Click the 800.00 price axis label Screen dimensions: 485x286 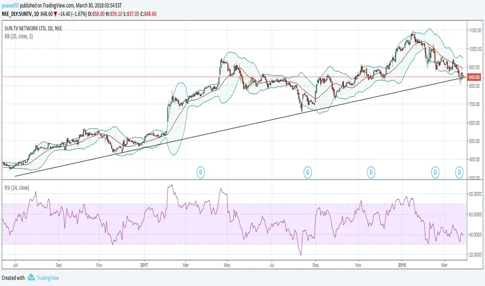tap(475, 86)
